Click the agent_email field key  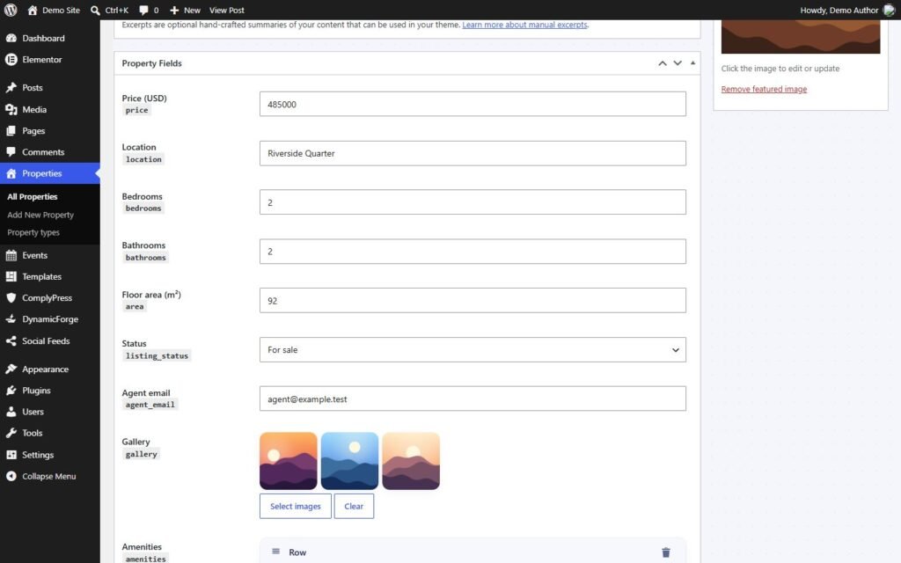click(x=150, y=405)
